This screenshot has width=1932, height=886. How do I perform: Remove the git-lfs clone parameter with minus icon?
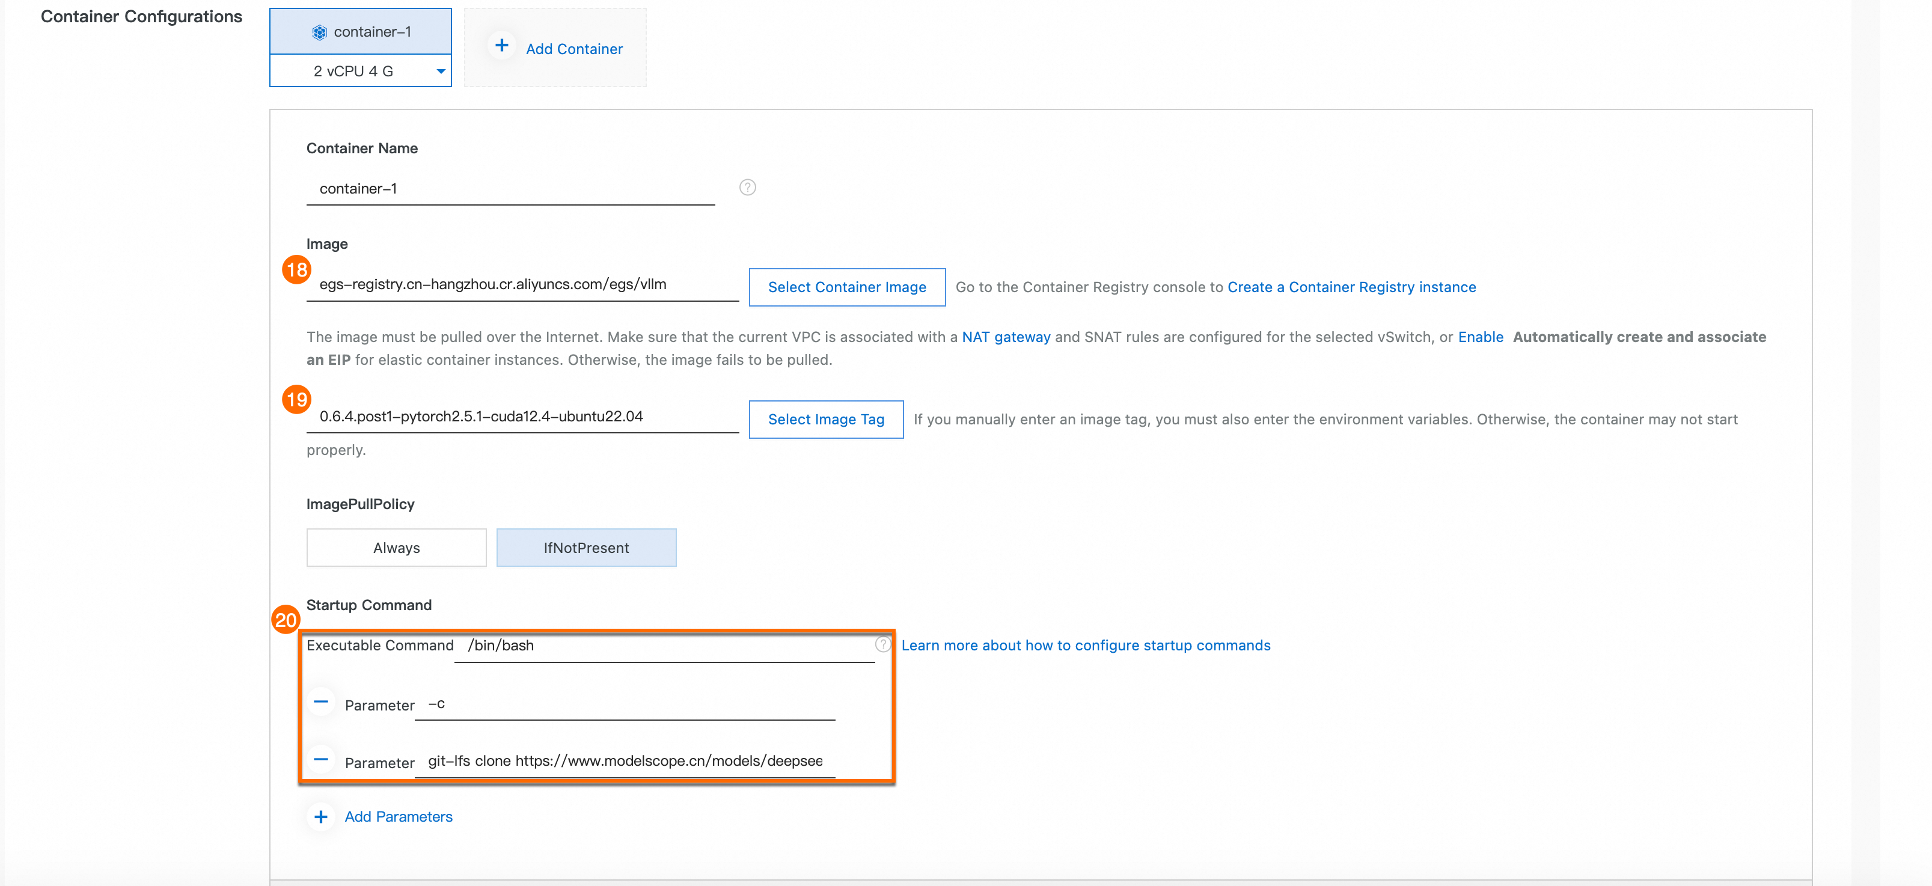tap(321, 760)
